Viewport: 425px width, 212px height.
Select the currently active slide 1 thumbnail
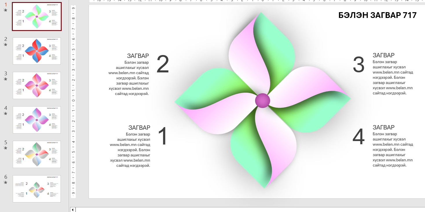(37, 17)
